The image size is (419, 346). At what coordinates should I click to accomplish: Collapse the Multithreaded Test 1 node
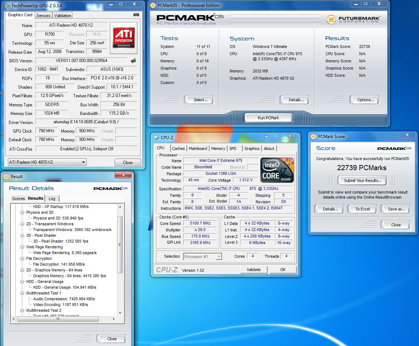point(22,293)
